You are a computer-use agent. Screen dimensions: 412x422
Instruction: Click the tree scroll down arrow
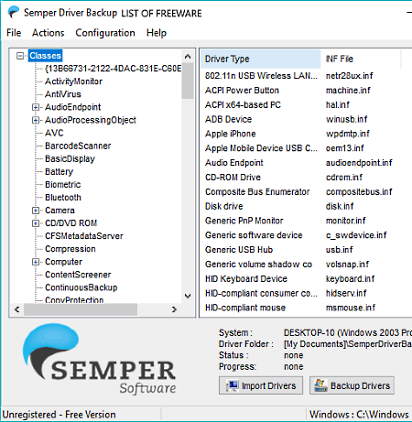tap(188, 296)
